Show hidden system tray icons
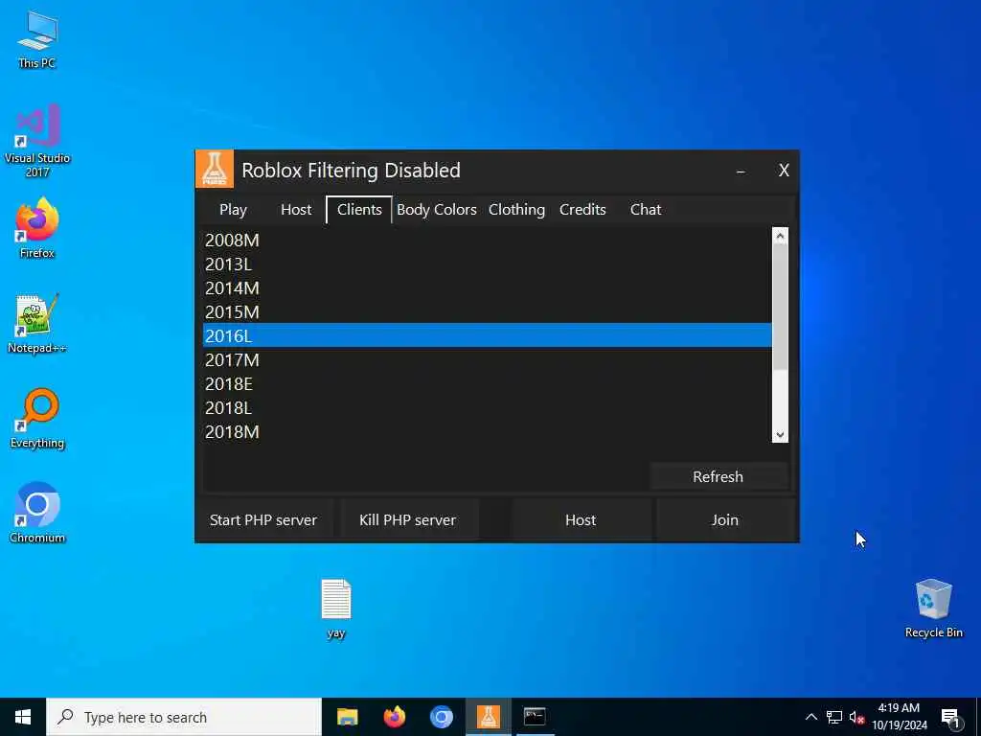 click(810, 717)
